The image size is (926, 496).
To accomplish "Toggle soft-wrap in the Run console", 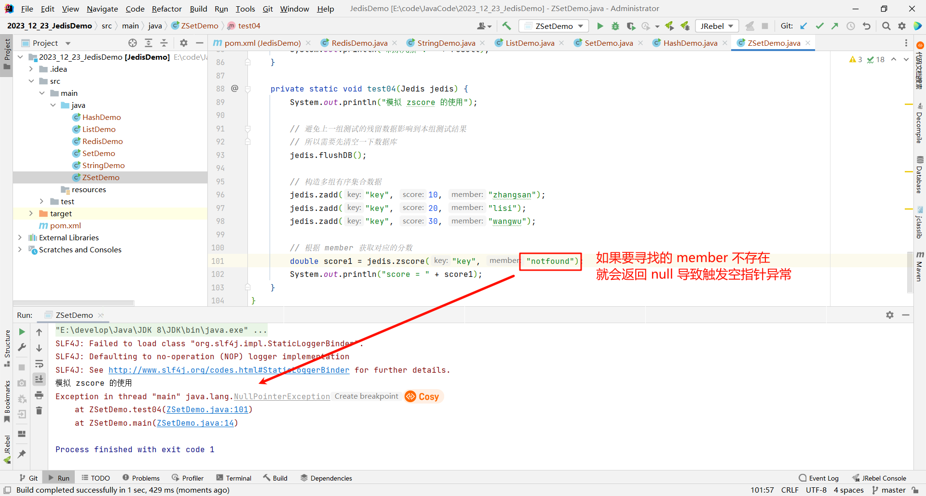I will (39, 364).
